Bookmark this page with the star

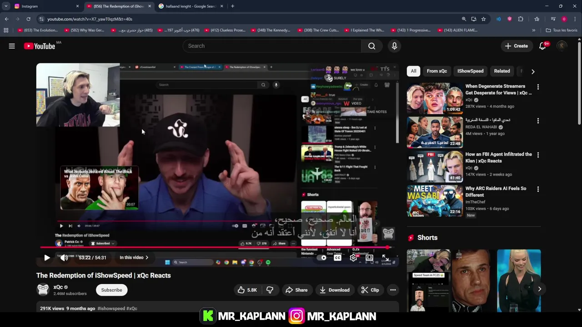pyautogui.click(x=483, y=19)
